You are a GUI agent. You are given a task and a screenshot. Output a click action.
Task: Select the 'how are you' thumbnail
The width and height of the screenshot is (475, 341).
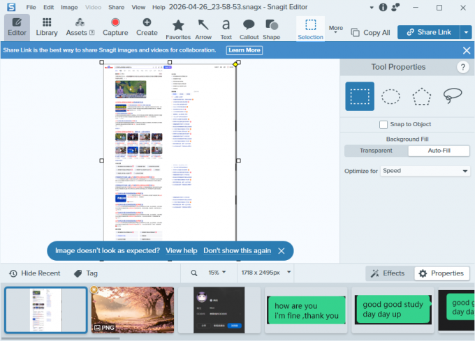(x=306, y=310)
